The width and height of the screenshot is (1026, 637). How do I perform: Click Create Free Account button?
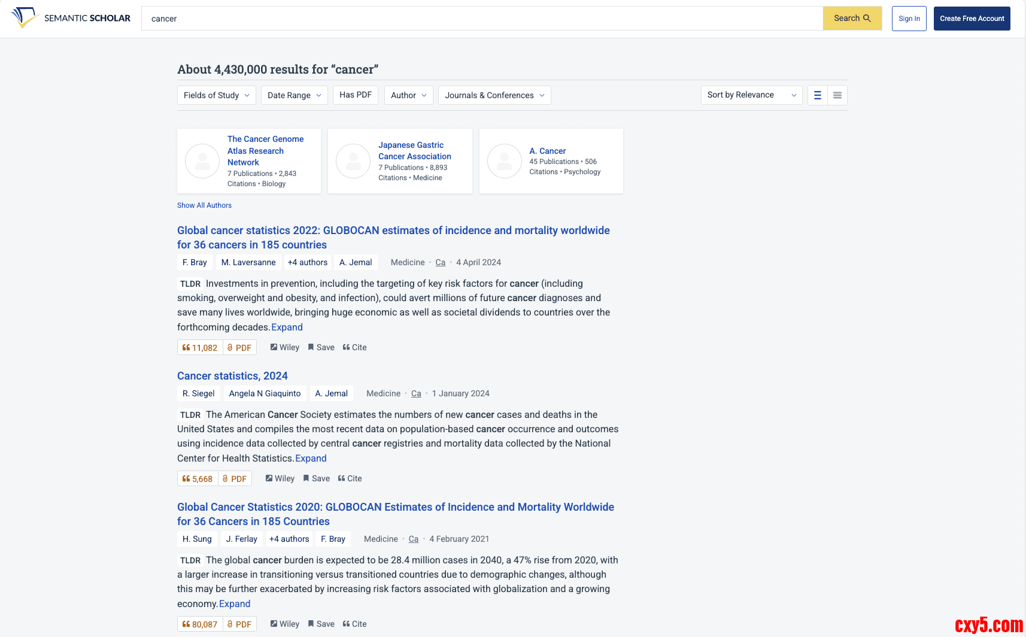[972, 19]
